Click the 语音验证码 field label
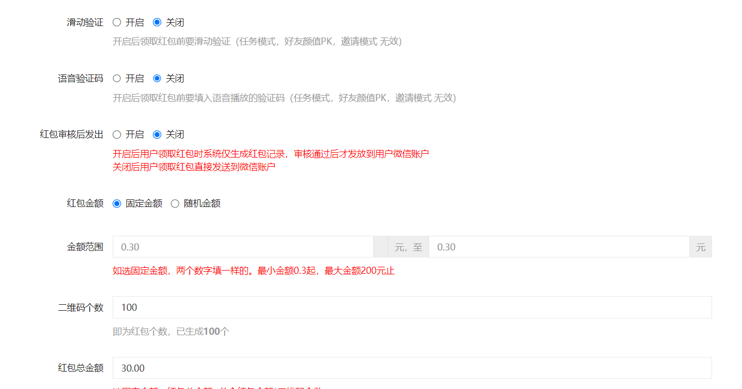742x389 pixels. [81, 78]
